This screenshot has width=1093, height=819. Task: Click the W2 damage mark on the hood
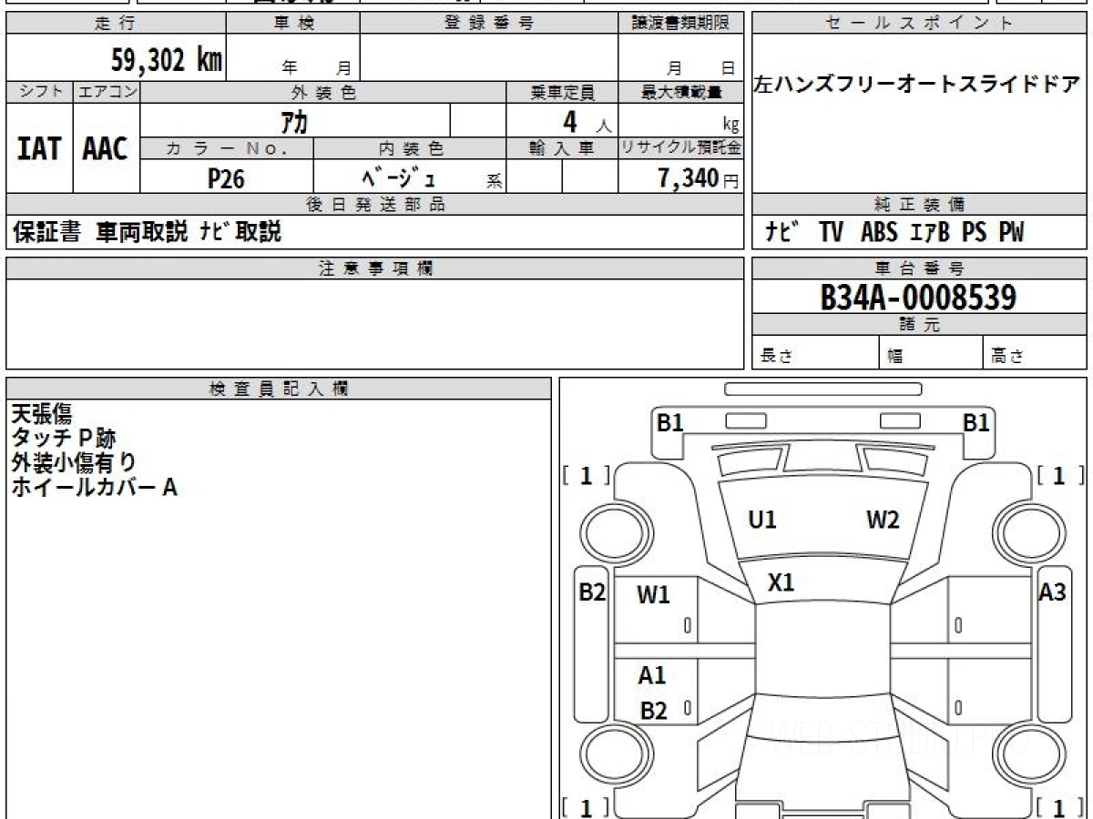(x=883, y=520)
